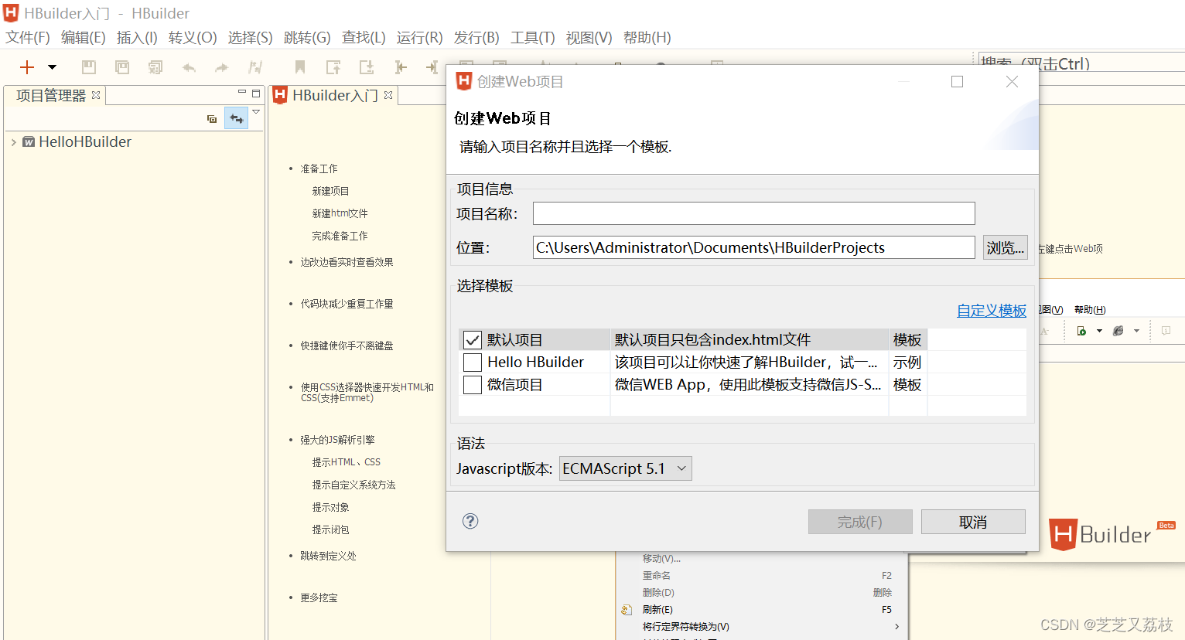
Task: Click Collapse All in project manager
Action: [212, 118]
